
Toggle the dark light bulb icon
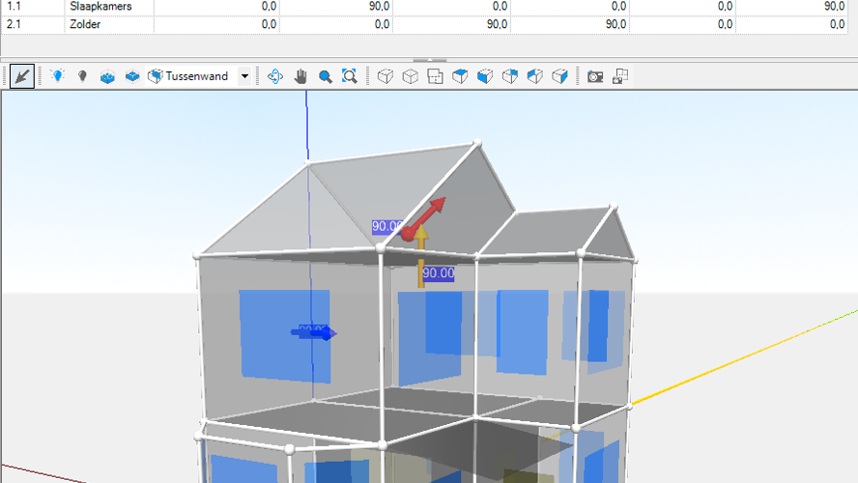pos(82,76)
